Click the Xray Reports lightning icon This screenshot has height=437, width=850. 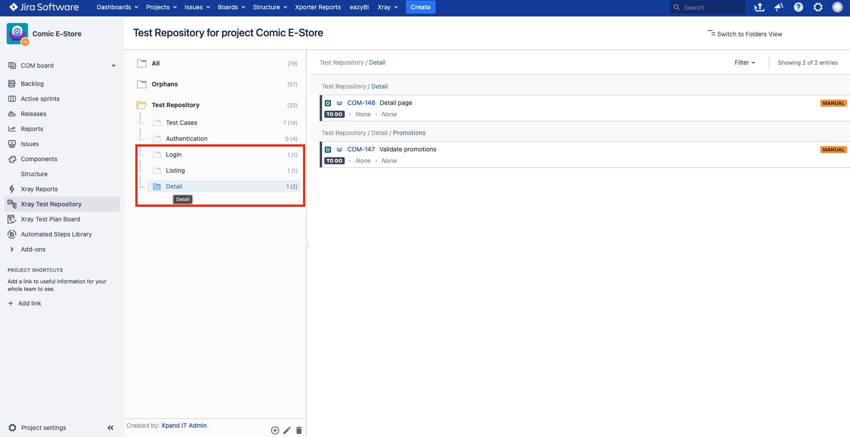(12, 189)
